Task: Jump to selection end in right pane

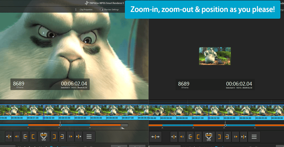Action: tap(227, 137)
